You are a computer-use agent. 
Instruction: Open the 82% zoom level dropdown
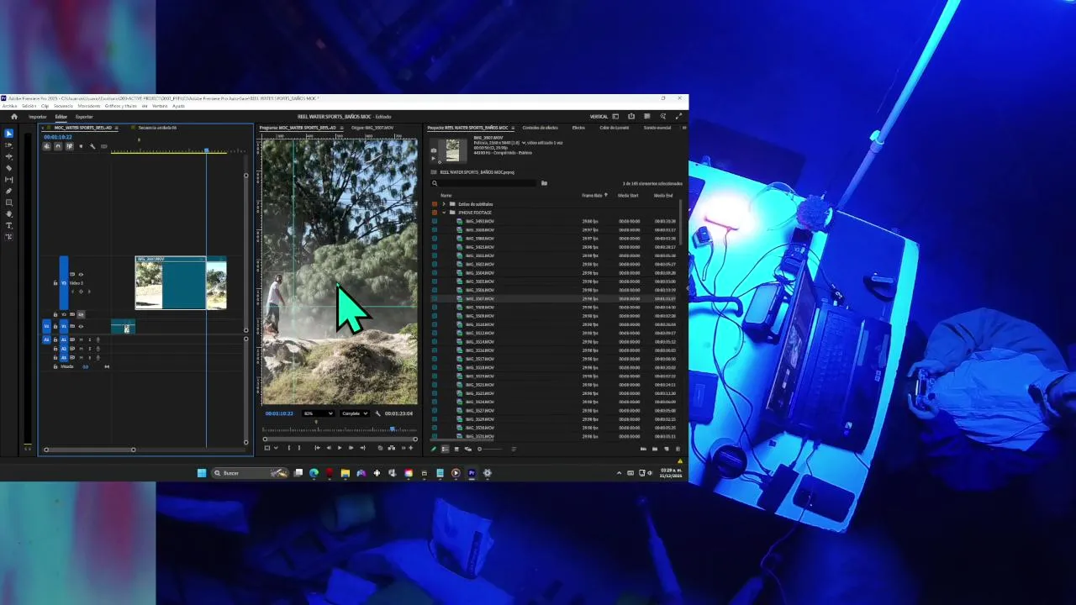(319, 413)
